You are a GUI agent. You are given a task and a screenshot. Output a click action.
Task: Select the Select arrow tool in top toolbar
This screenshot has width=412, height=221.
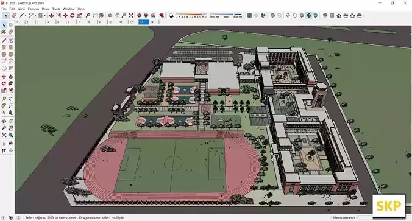coord(5,15)
